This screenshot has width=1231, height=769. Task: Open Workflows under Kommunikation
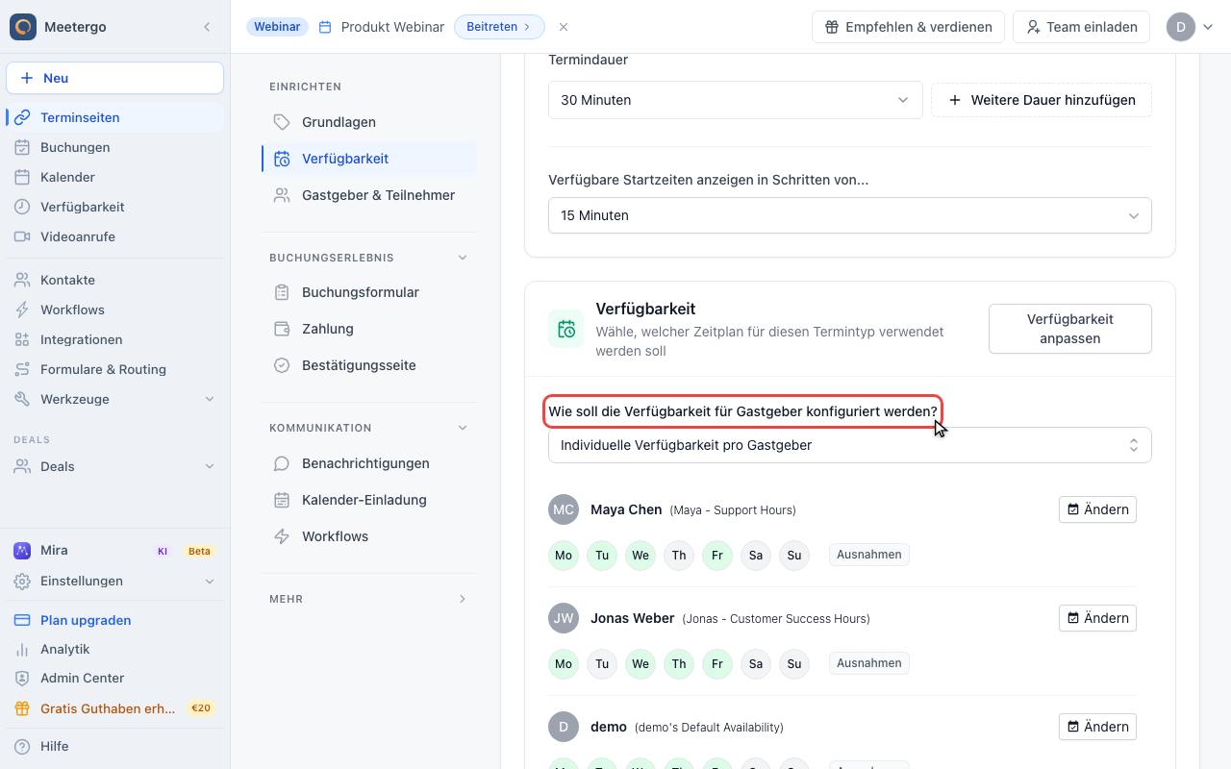[369, 536]
